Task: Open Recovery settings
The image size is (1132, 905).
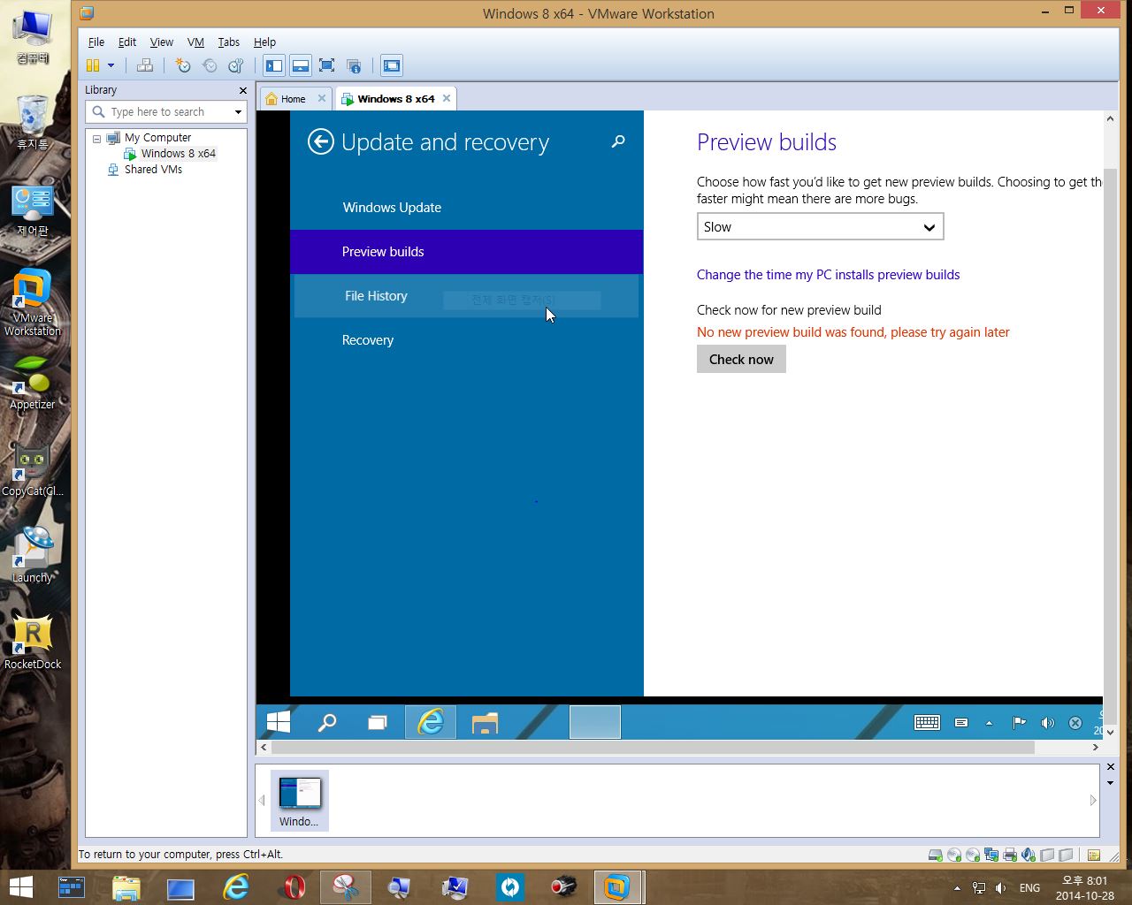Action: click(x=466, y=340)
